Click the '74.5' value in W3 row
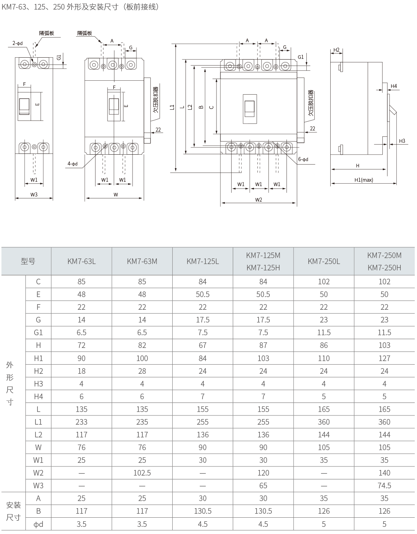 pyautogui.click(x=384, y=485)
